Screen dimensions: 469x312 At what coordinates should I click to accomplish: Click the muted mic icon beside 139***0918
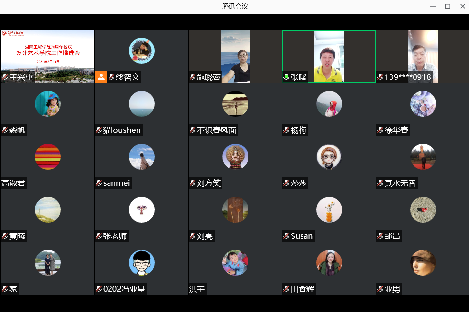380,77
